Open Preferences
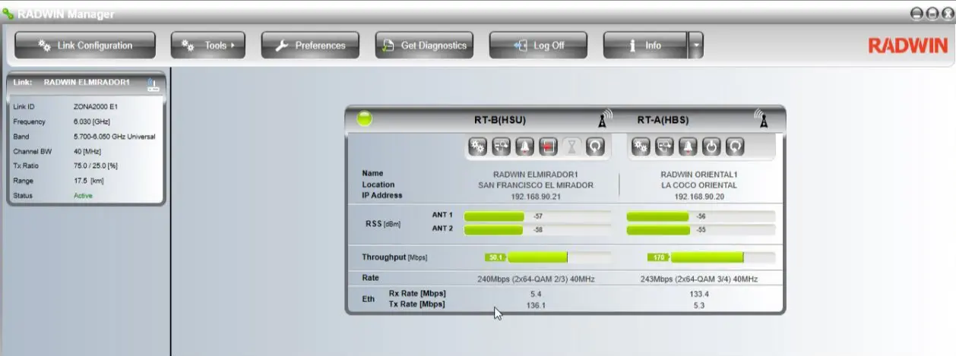Viewport: 956px width, 356px height. [309, 46]
